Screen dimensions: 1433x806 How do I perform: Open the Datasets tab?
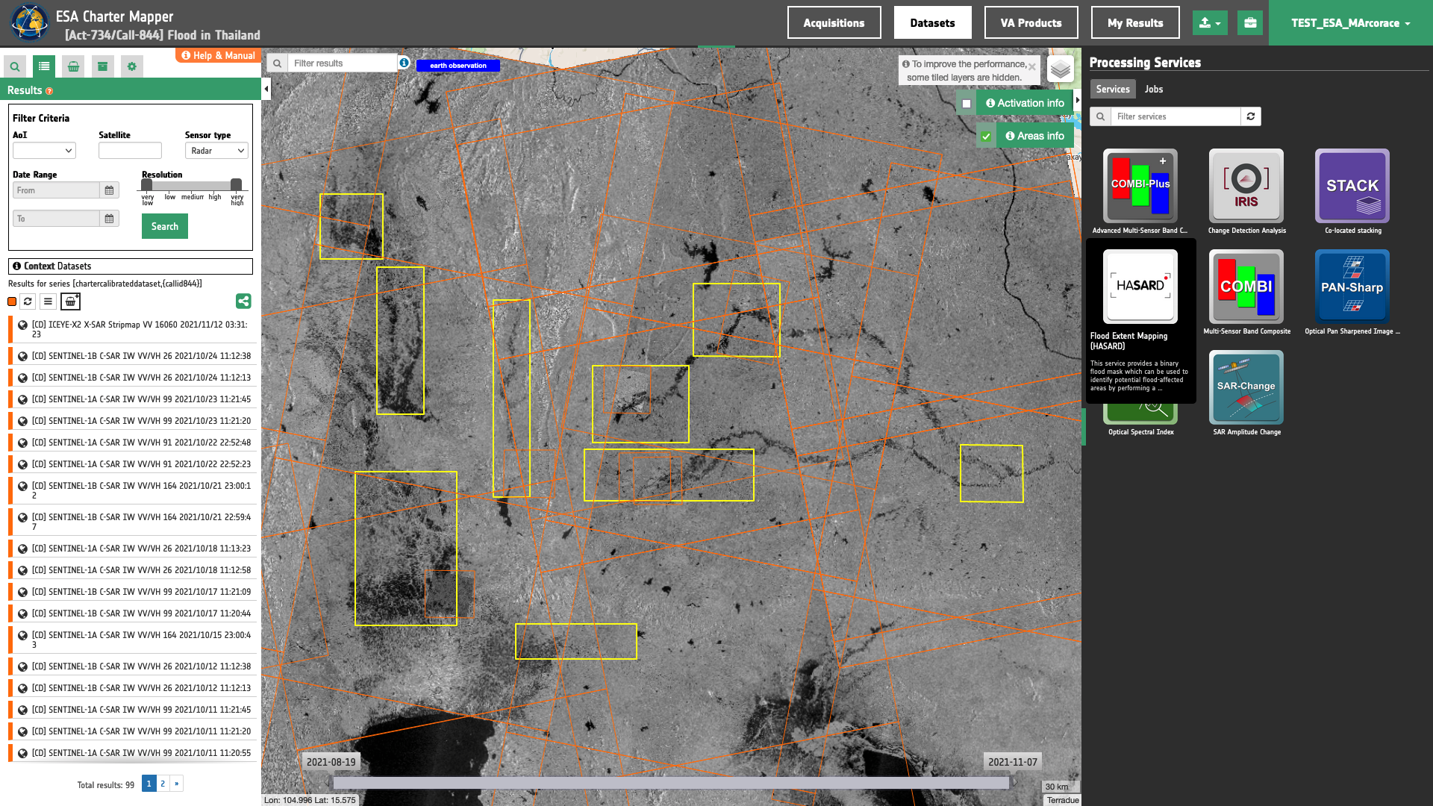coord(932,23)
